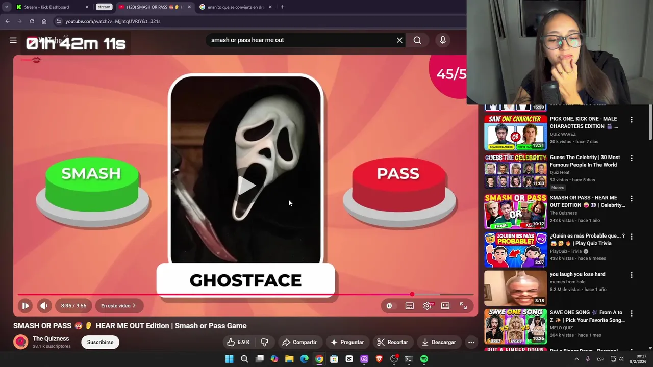
Task: Open File Explorer from the taskbar
Action: click(289, 359)
